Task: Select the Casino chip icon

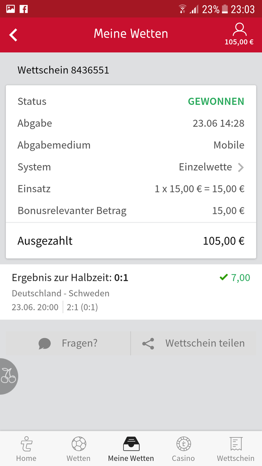Action: click(x=184, y=444)
